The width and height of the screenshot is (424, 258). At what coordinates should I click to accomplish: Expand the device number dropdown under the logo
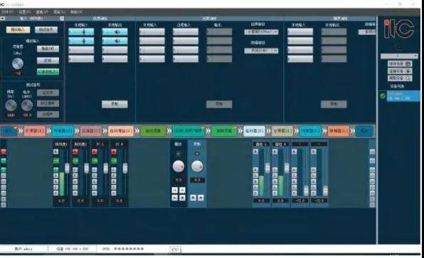click(x=399, y=56)
